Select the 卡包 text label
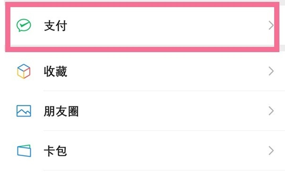The image size is (285, 179). [x=55, y=151]
